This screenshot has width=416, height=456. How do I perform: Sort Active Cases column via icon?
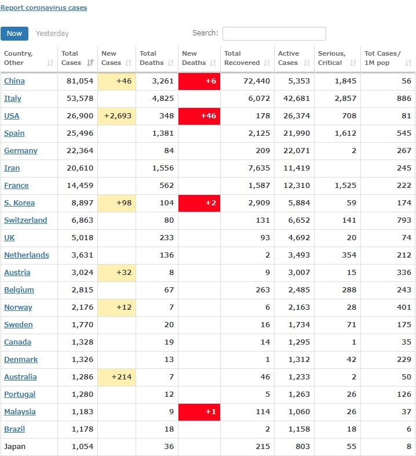[x=307, y=63]
